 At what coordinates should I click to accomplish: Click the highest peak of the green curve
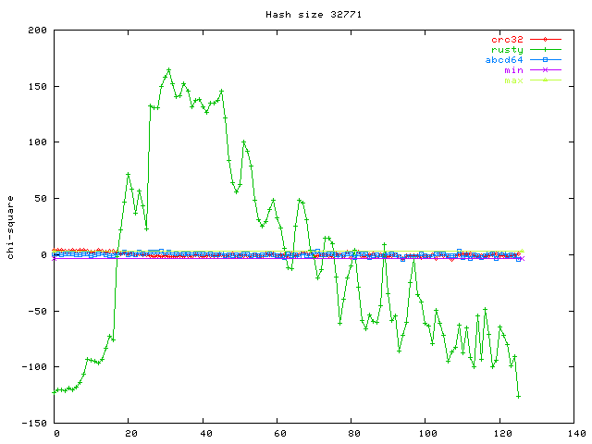pyautogui.click(x=168, y=69)
